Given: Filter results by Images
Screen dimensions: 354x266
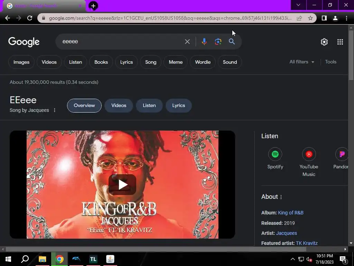Looking at the screenshot, I should [21, 62].
